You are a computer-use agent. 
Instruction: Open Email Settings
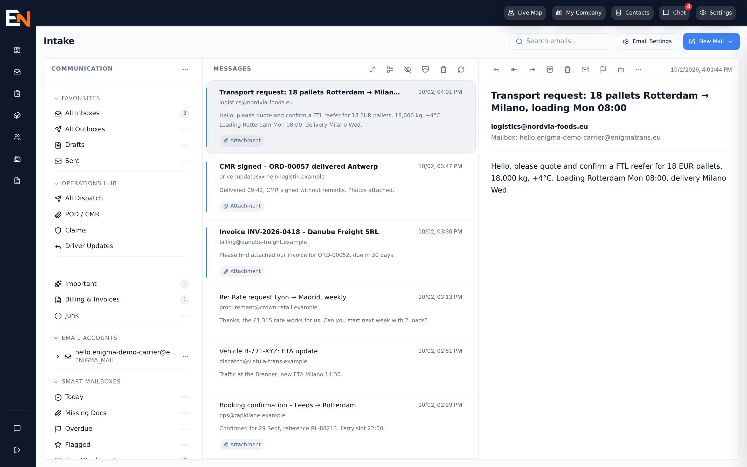[x=647, y=42]
